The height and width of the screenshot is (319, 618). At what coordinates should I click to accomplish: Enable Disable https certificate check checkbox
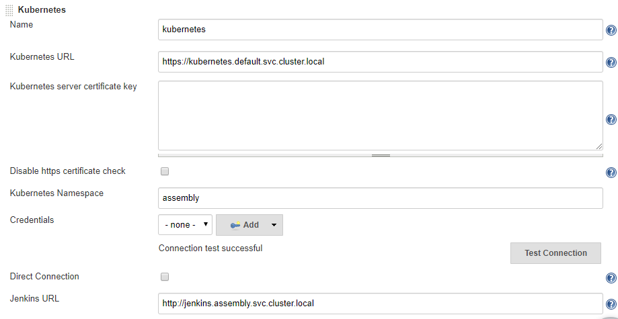click(x=165, y=171)
